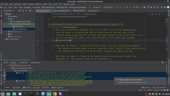This screenshot has height=96, width=170.
Task: Collapse 'Found 9 TODO items' node
Action: [x=8, y=66]
